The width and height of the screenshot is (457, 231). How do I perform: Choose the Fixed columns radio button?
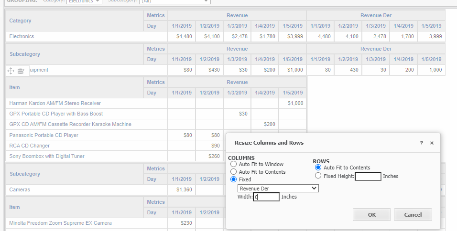pos(233,179)
